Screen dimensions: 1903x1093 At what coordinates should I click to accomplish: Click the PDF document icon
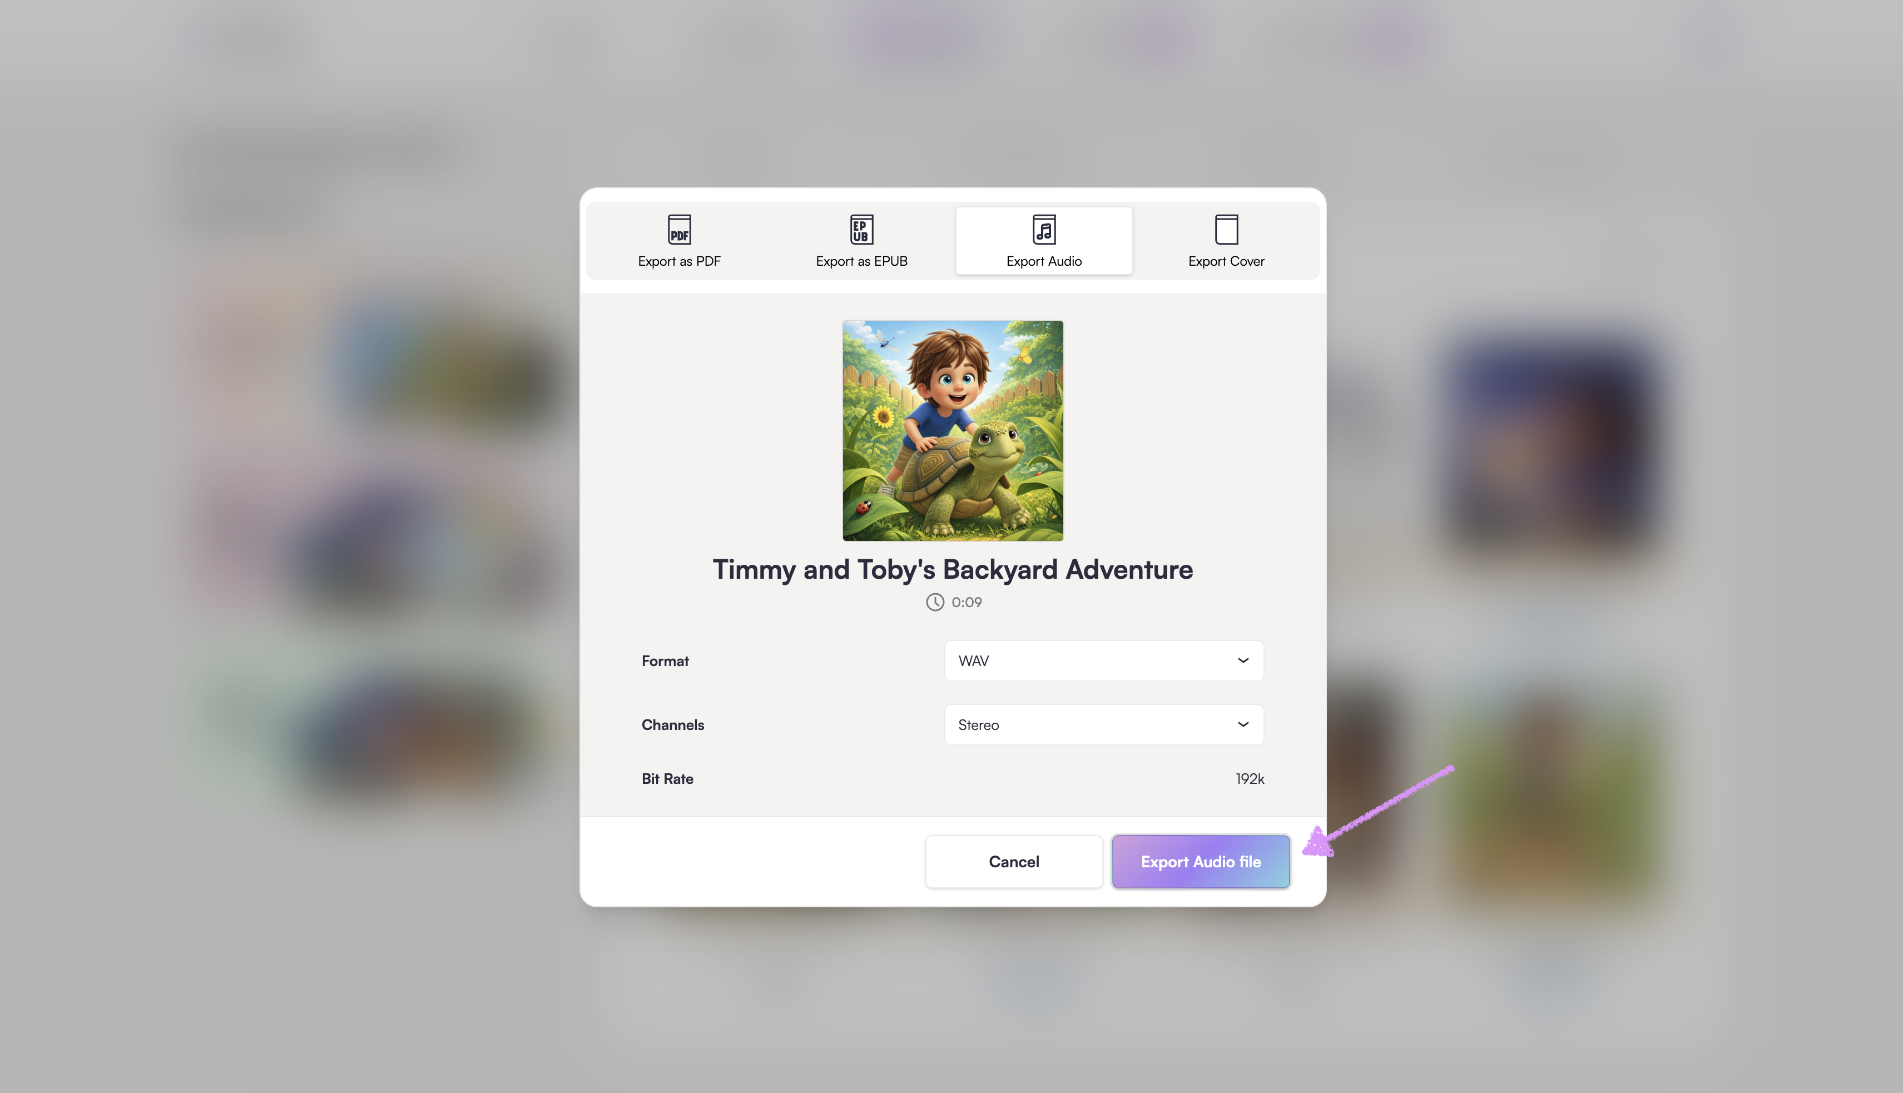[678, 229]
